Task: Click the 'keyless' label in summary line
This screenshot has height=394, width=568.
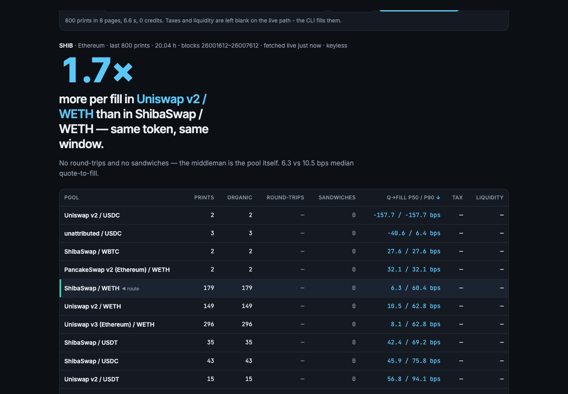Action: click(x=336, y=46)
